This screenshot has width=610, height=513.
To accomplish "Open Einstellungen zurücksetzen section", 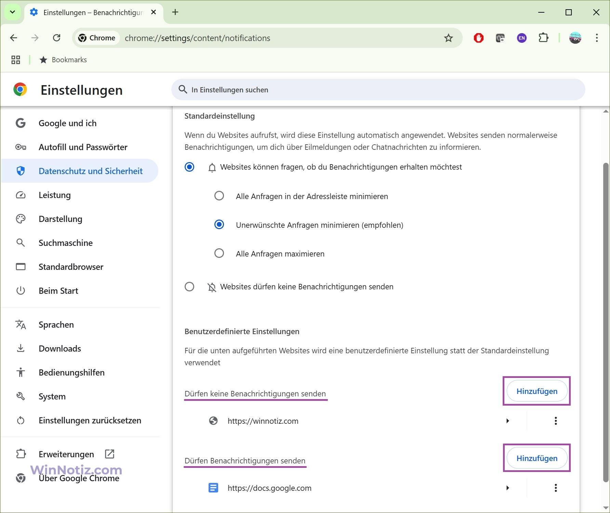I will click(80, 420).
